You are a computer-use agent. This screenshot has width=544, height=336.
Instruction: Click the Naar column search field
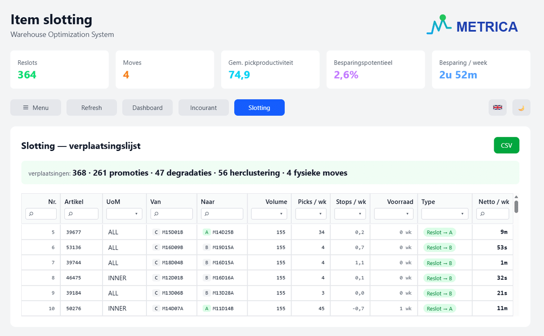(222, 214)
